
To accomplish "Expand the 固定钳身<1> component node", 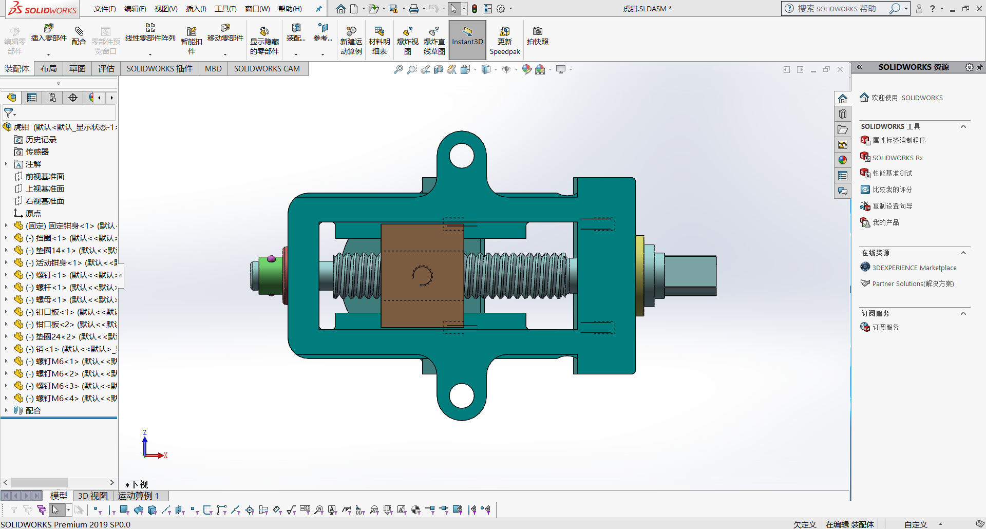I will 6,225.
